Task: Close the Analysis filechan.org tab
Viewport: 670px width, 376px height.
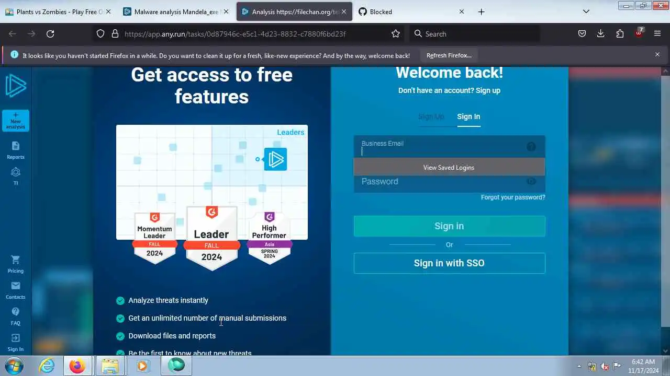Action: [x=344, y=11]
